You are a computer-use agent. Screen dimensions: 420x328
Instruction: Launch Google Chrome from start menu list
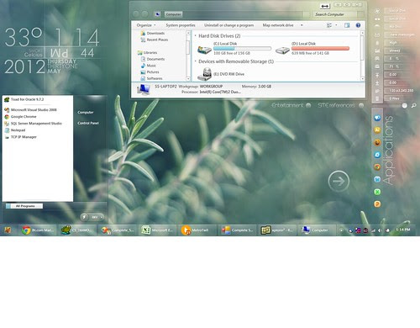point(20,117)
